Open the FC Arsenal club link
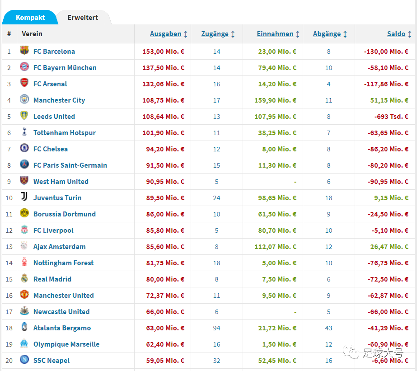This screenshot has height=371, width=417. click(x=50, y=84)
